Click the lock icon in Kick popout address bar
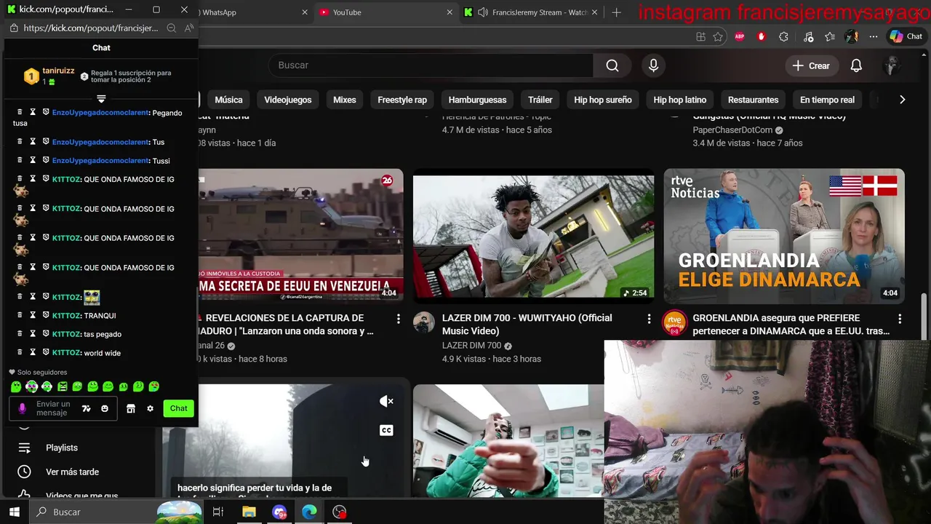Viewport: 931px width, 524px height. coord(14,28)
